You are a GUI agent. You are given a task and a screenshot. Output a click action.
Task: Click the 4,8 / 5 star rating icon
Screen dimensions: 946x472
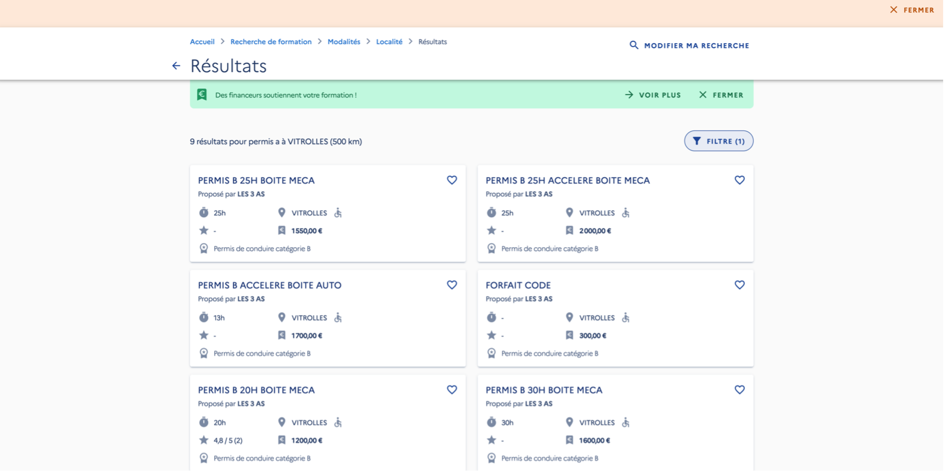(x=204, y=440)
